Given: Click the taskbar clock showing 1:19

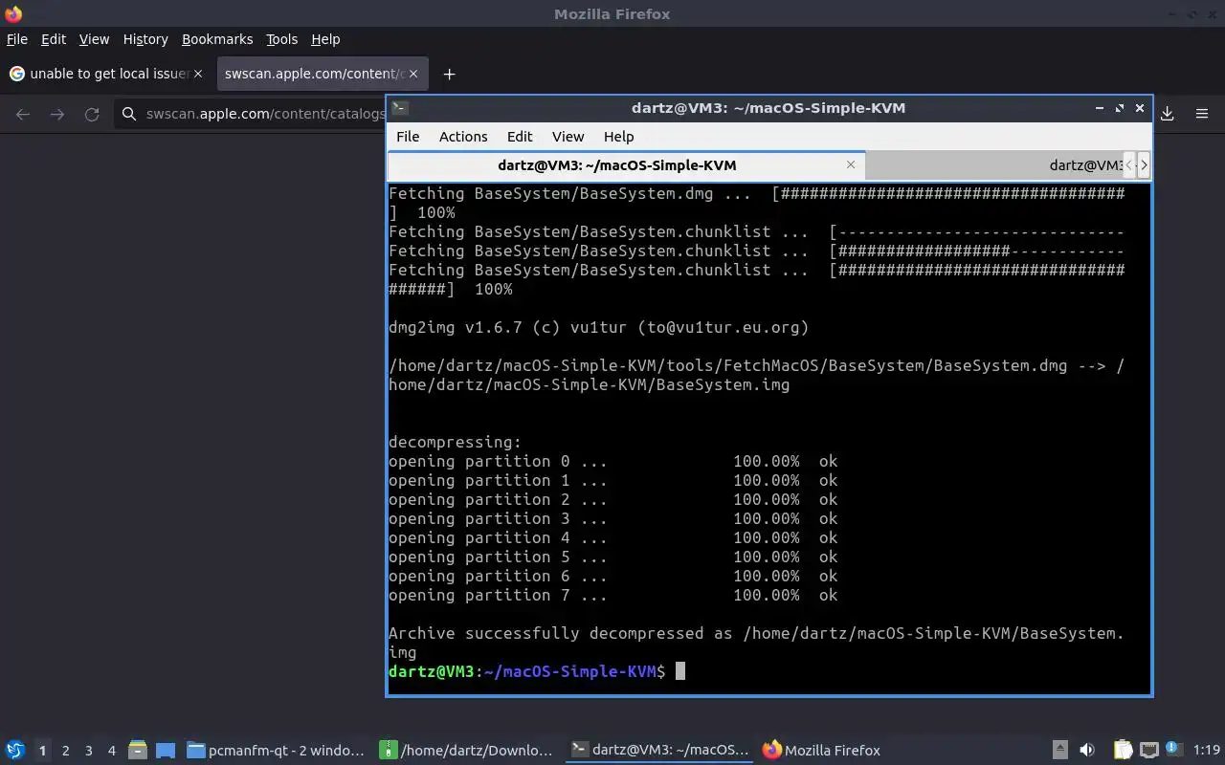Looking at the screenshot, I should click(x=1207, y=751).
